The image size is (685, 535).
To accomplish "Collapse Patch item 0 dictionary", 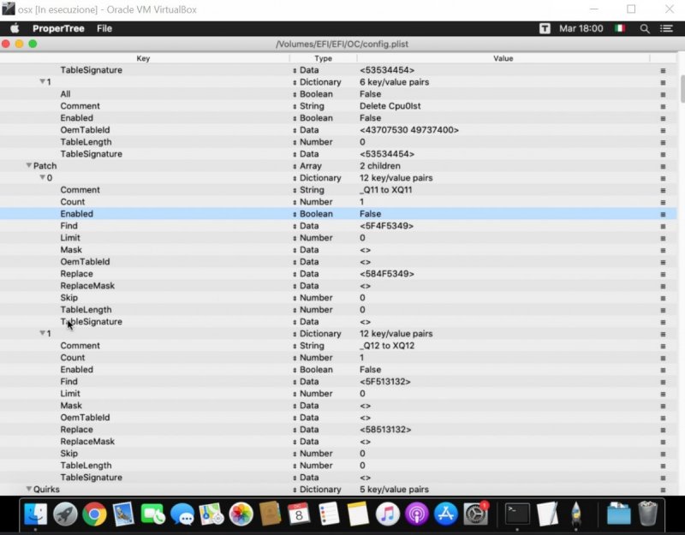I will click(42, 177).
